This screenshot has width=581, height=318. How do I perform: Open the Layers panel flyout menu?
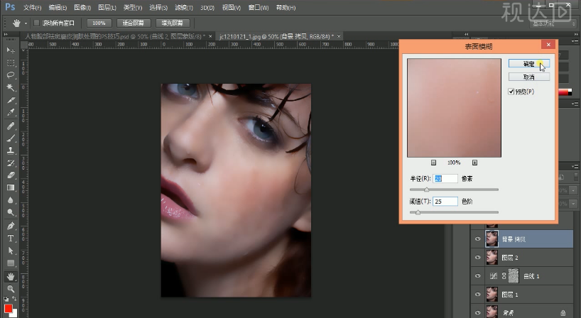[x=575, y=167]
